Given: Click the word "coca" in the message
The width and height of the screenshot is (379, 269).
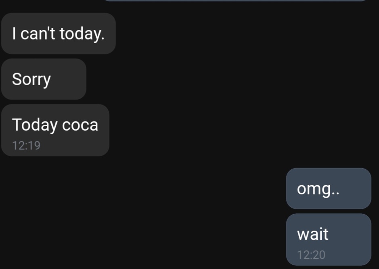Looking at the screenshot, I should point(80,125).
